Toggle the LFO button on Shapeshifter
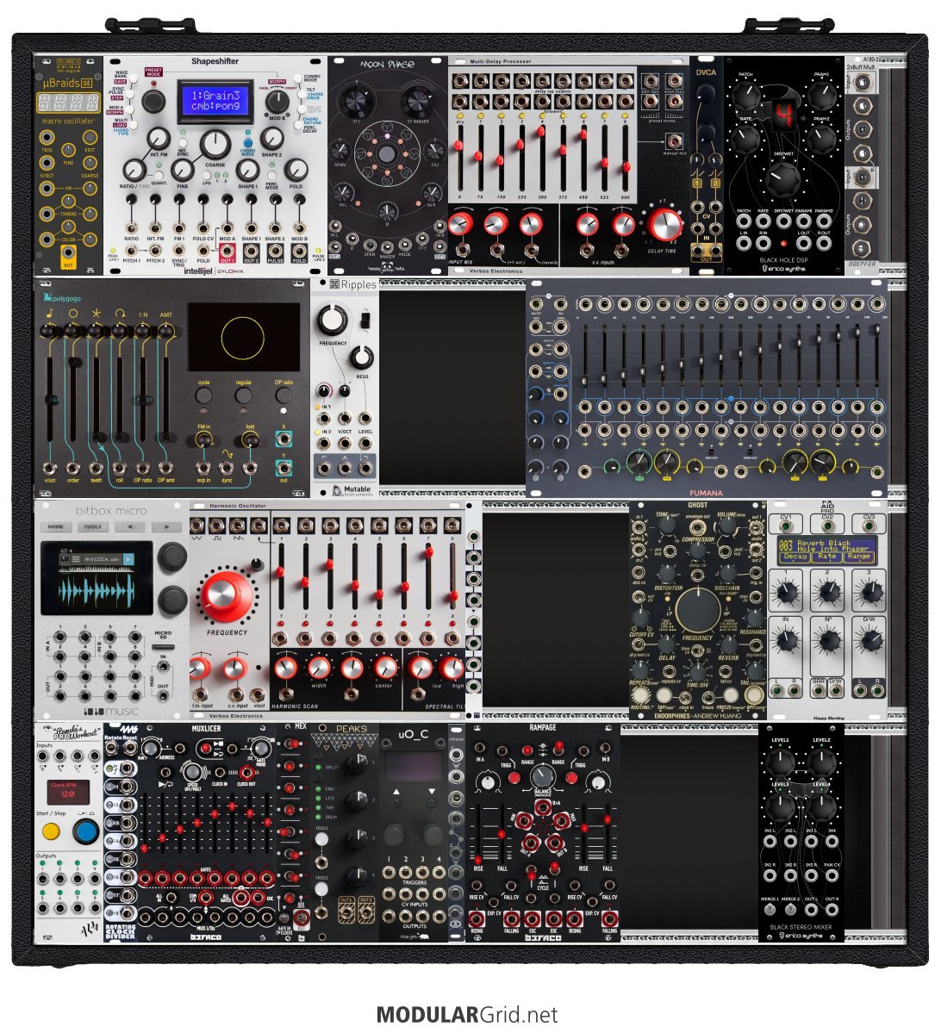The image size is (935, 1033). pyautogui.click(x=206, y=175)
